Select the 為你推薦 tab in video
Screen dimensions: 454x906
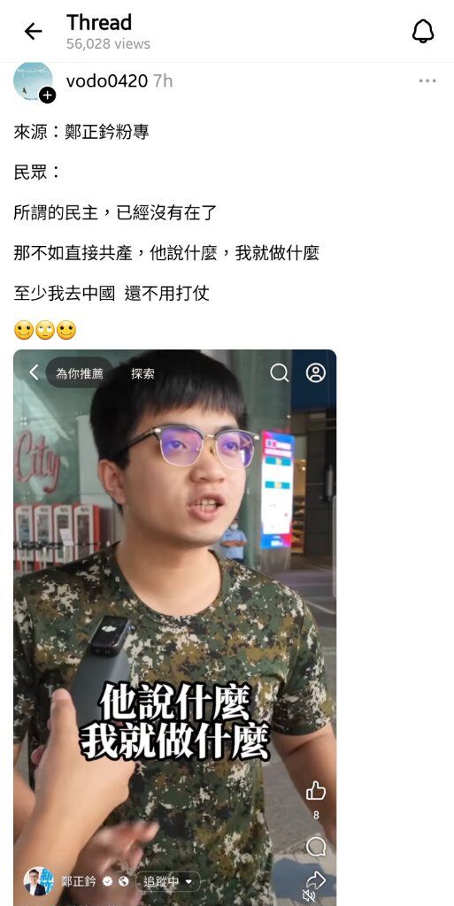pyautogui.click(x=79, y=373)
